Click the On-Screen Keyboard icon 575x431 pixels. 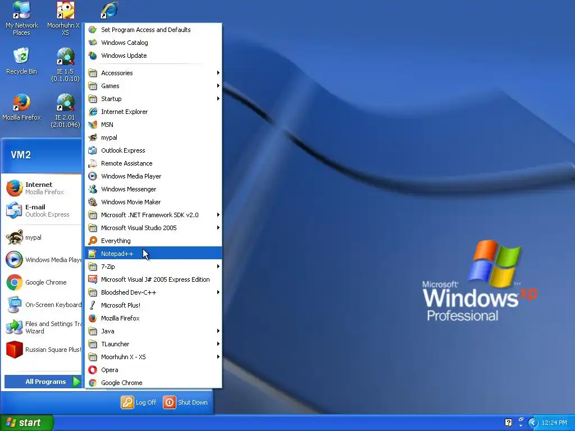pyautogui.click(x=14, y=305)
